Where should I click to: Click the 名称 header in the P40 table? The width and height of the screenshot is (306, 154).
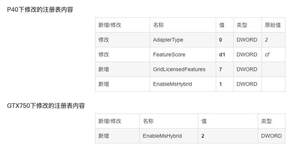[x=158, y=25]
